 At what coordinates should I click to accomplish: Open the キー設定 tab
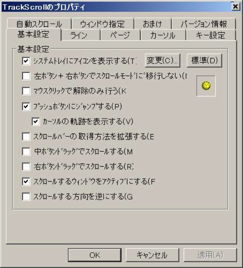tap(211, 35)
